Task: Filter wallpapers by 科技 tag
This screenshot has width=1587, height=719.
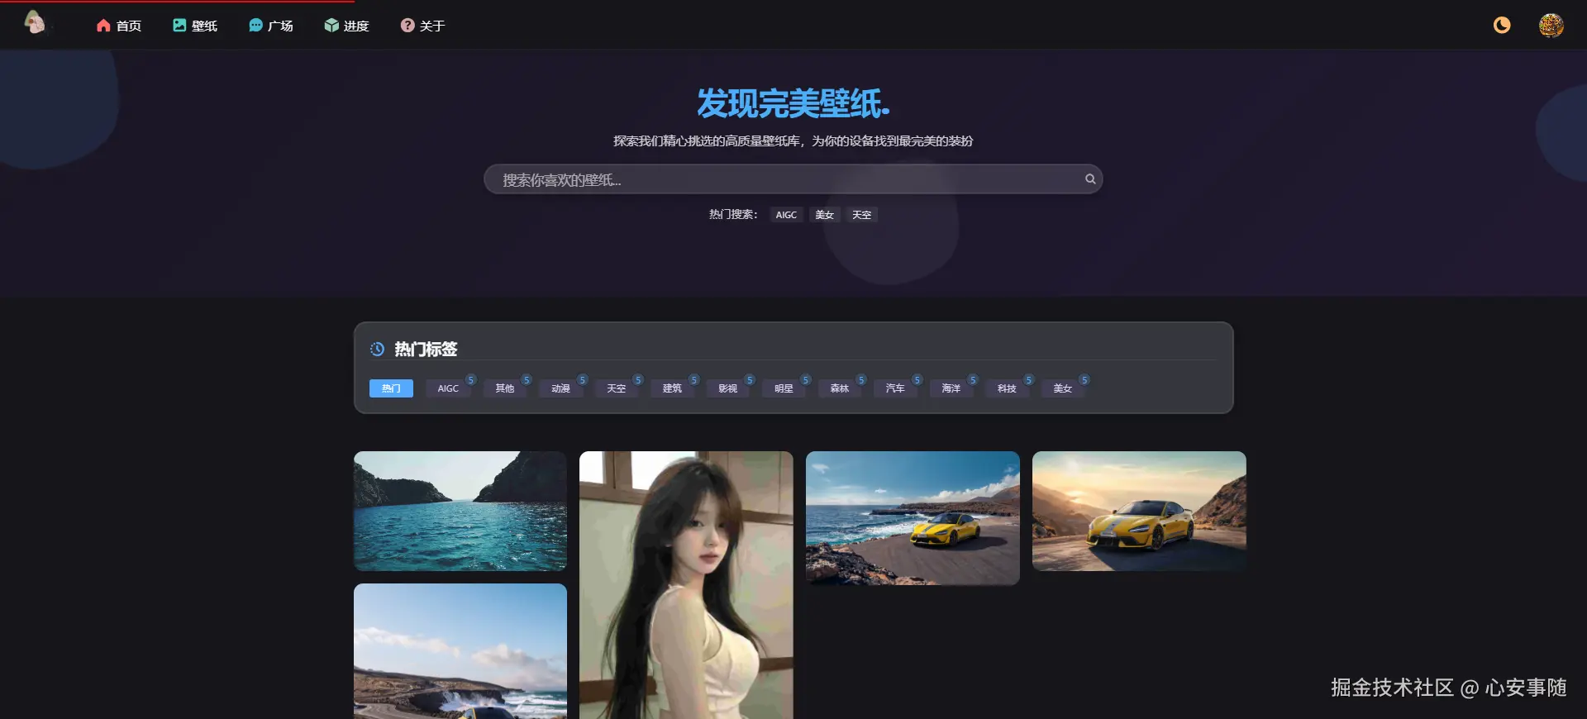Action: tap(1007, 388)
